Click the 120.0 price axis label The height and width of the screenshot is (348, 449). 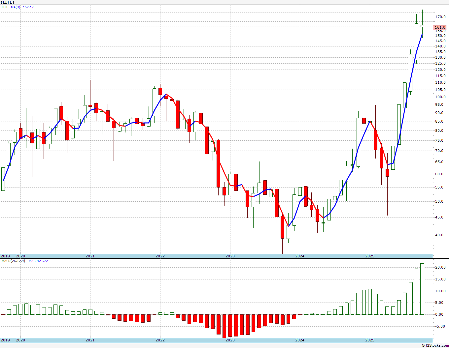pyautogui.click(x=440, y=70)
